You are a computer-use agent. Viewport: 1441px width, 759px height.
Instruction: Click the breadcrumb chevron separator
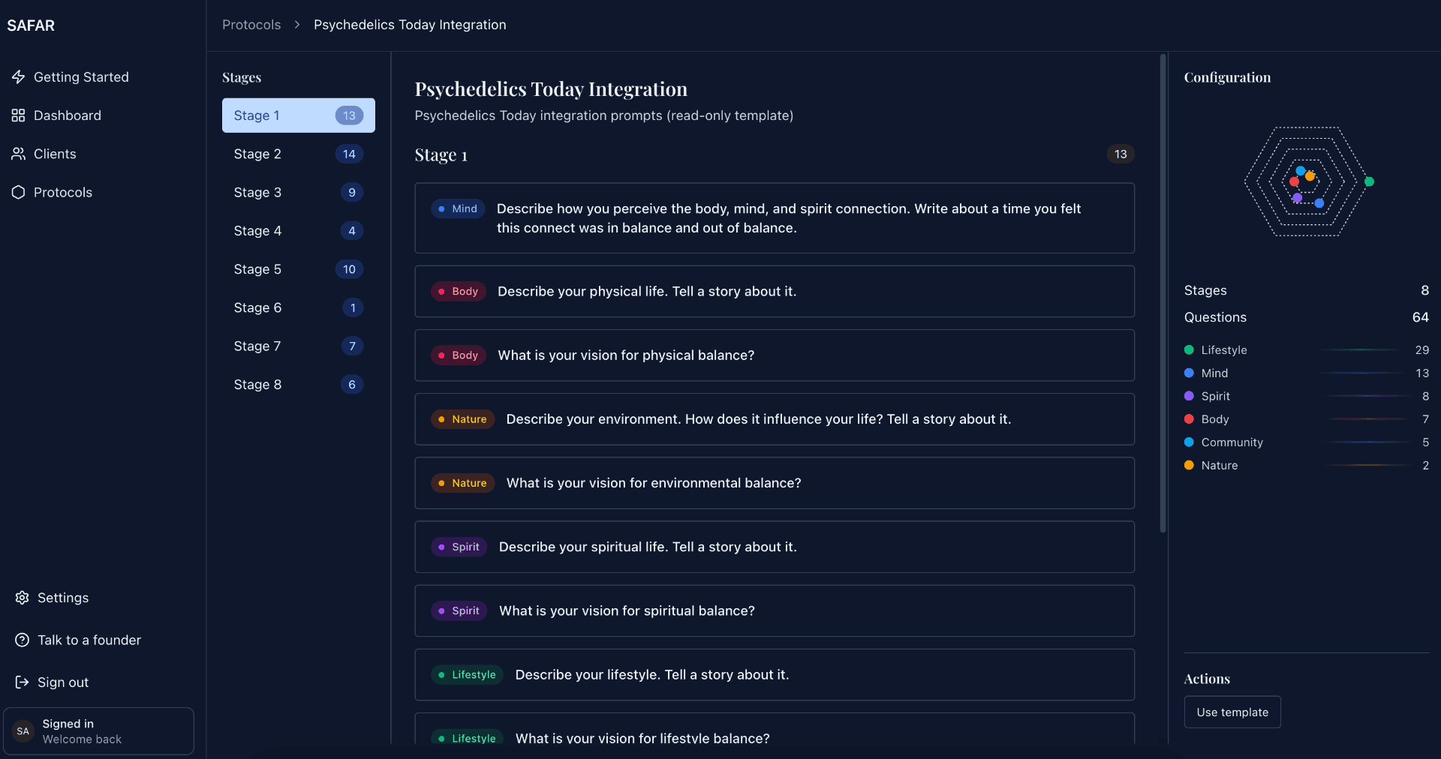point(297,25)
